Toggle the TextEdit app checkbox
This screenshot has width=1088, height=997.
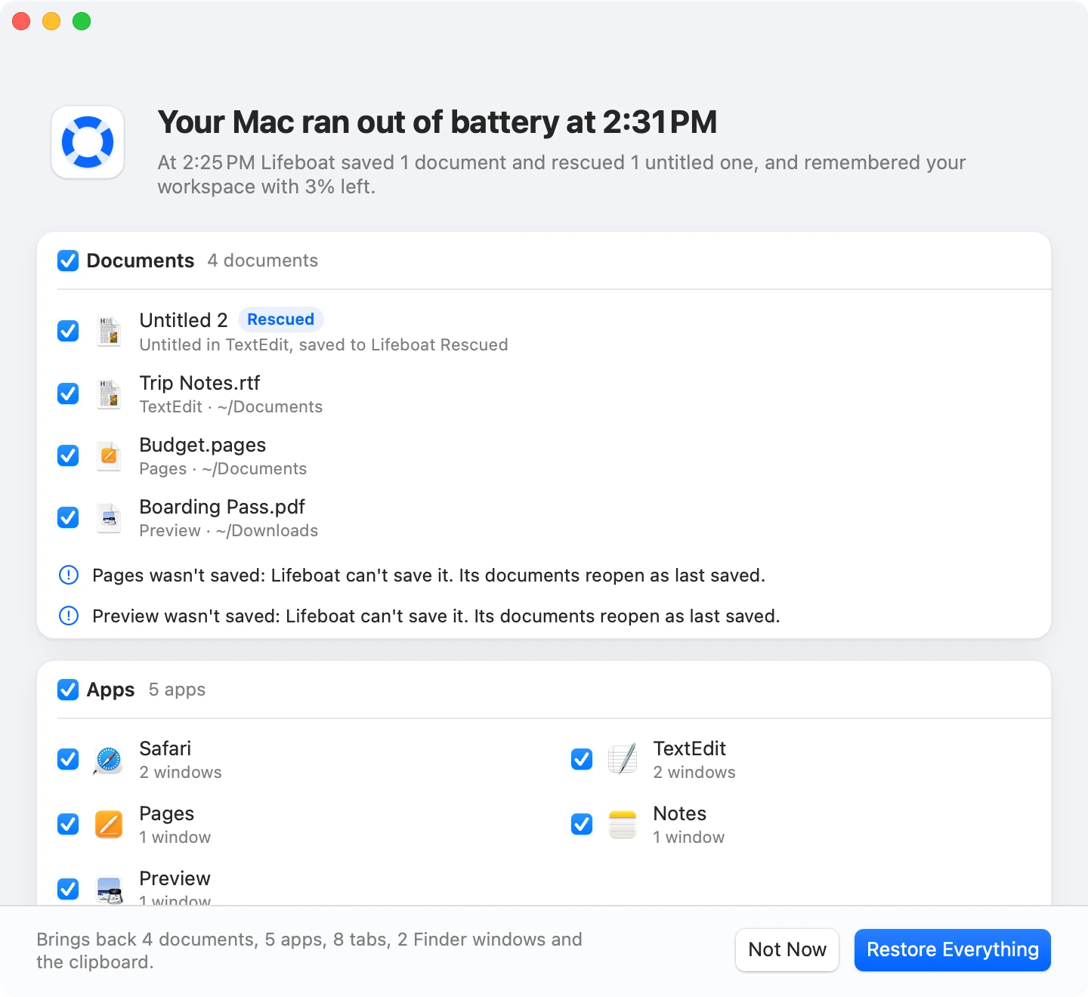(582, 759)
